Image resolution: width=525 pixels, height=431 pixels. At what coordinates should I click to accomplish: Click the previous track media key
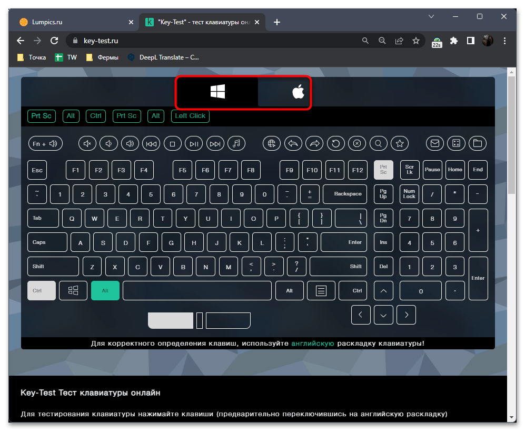(x=151, y=144)
